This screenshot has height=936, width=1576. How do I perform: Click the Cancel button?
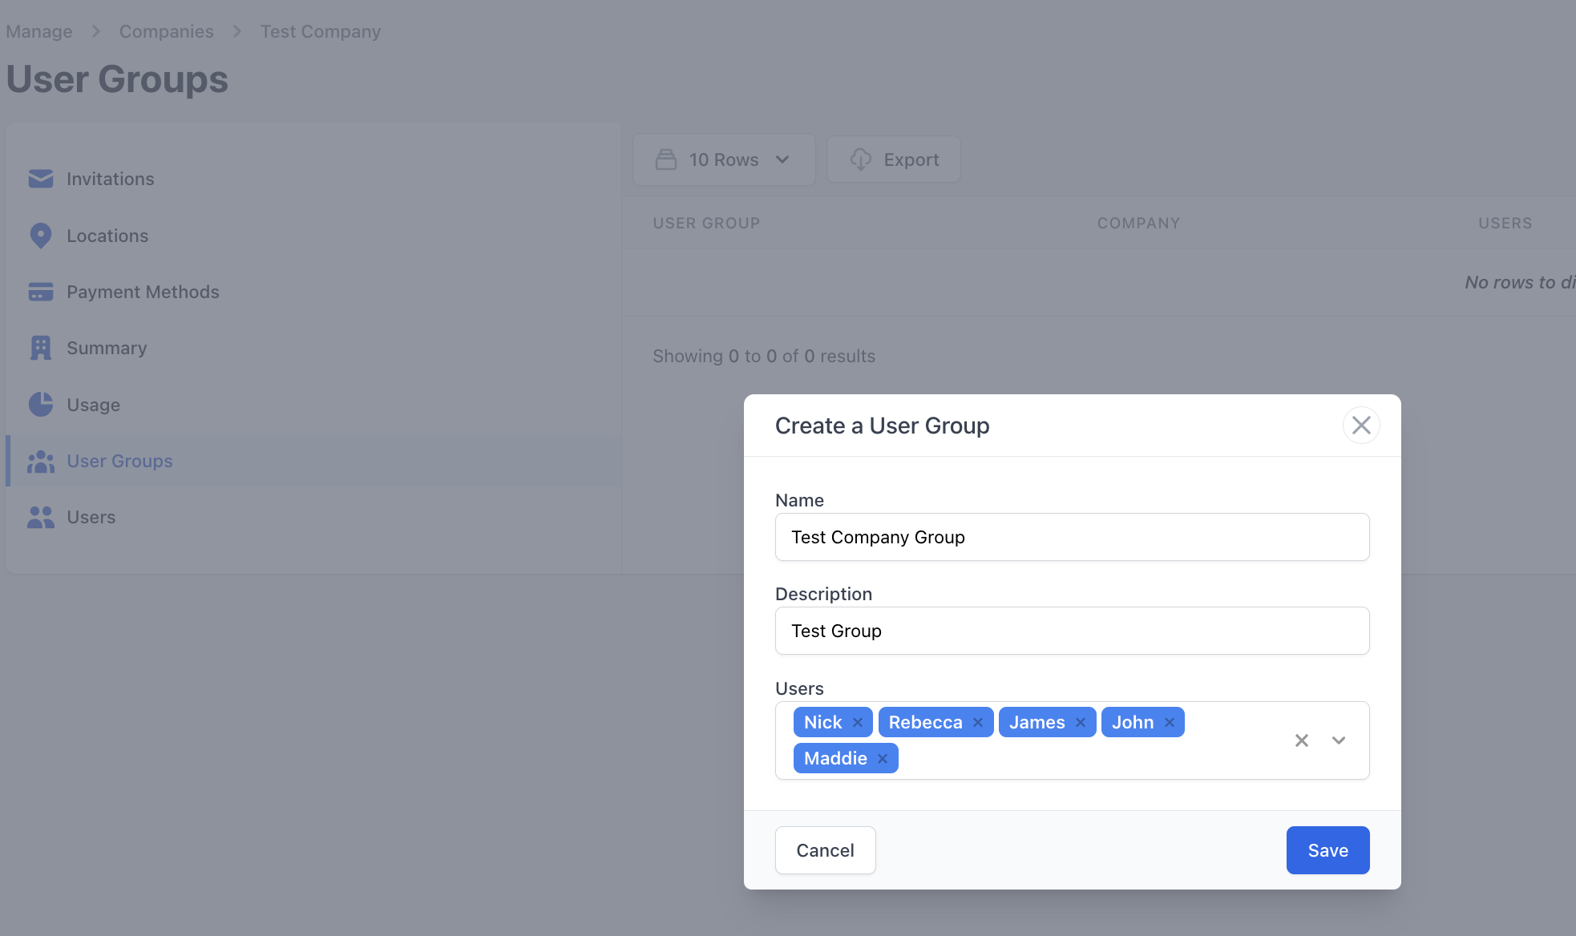coord(825,850)
